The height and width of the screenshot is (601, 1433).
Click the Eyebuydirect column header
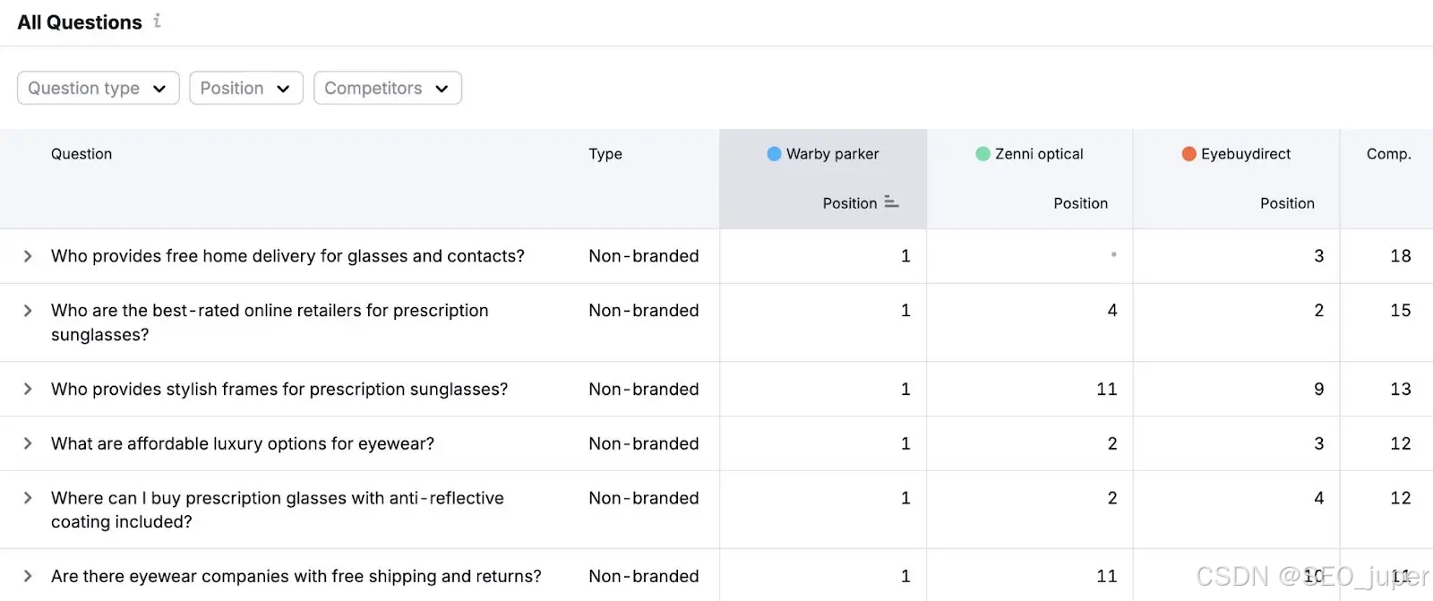point(1246,154)
